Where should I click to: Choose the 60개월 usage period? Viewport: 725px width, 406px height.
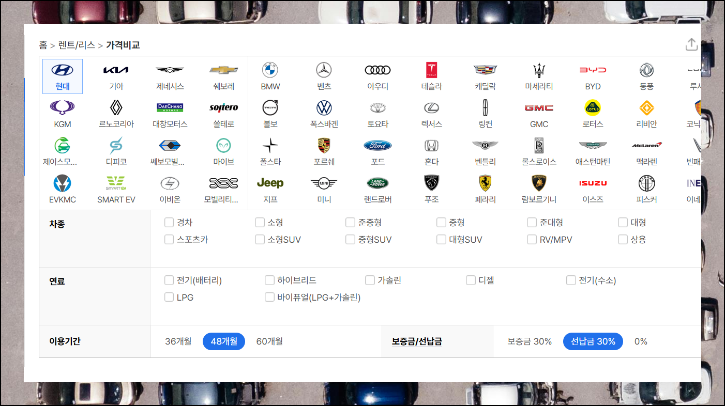(x=269, y=341)
